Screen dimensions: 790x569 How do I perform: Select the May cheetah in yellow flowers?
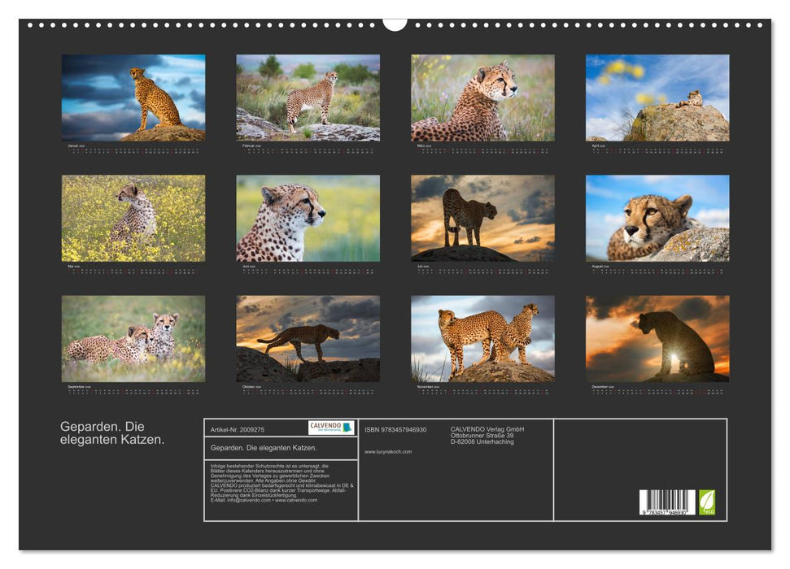pyautogui.click(x=133, y=219)
